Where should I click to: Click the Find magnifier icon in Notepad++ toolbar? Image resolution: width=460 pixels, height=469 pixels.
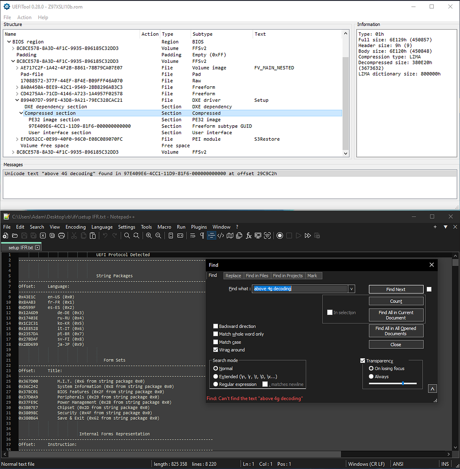click(x=127, y=236)
